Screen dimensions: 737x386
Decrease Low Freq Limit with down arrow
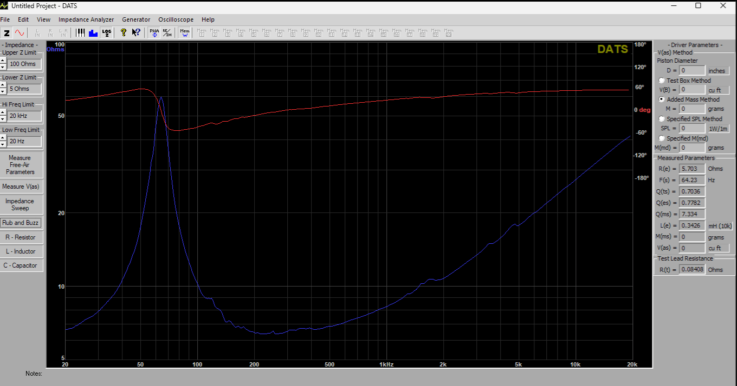3,144
